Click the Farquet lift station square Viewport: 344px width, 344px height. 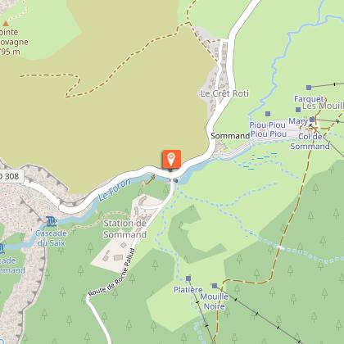309,88
